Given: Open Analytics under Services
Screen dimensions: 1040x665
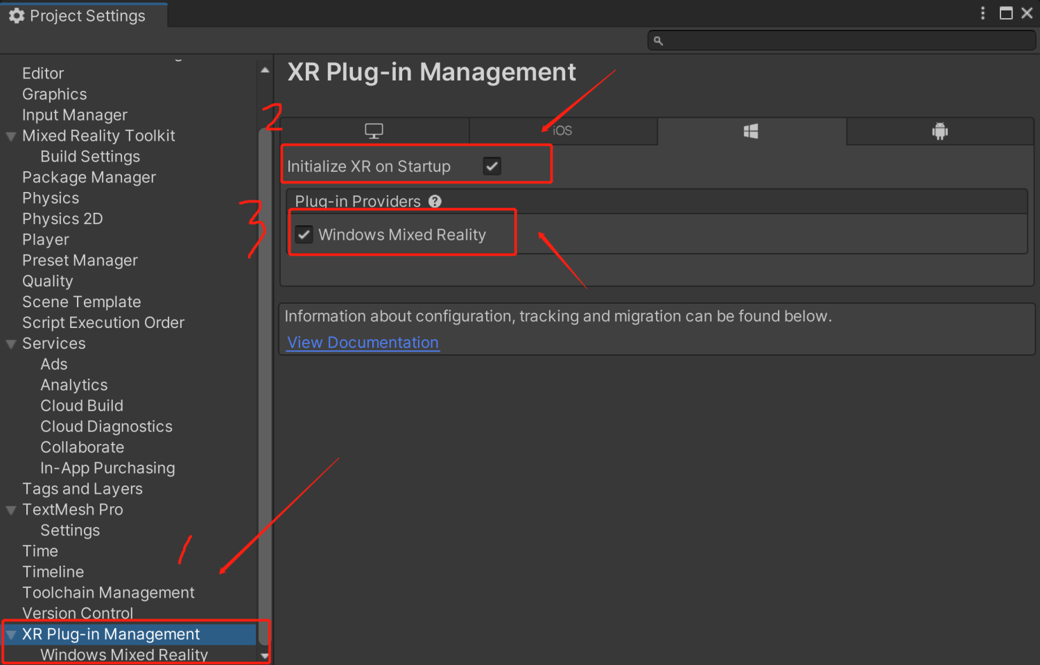Looking at the screenshot, I should coord(74,386).
